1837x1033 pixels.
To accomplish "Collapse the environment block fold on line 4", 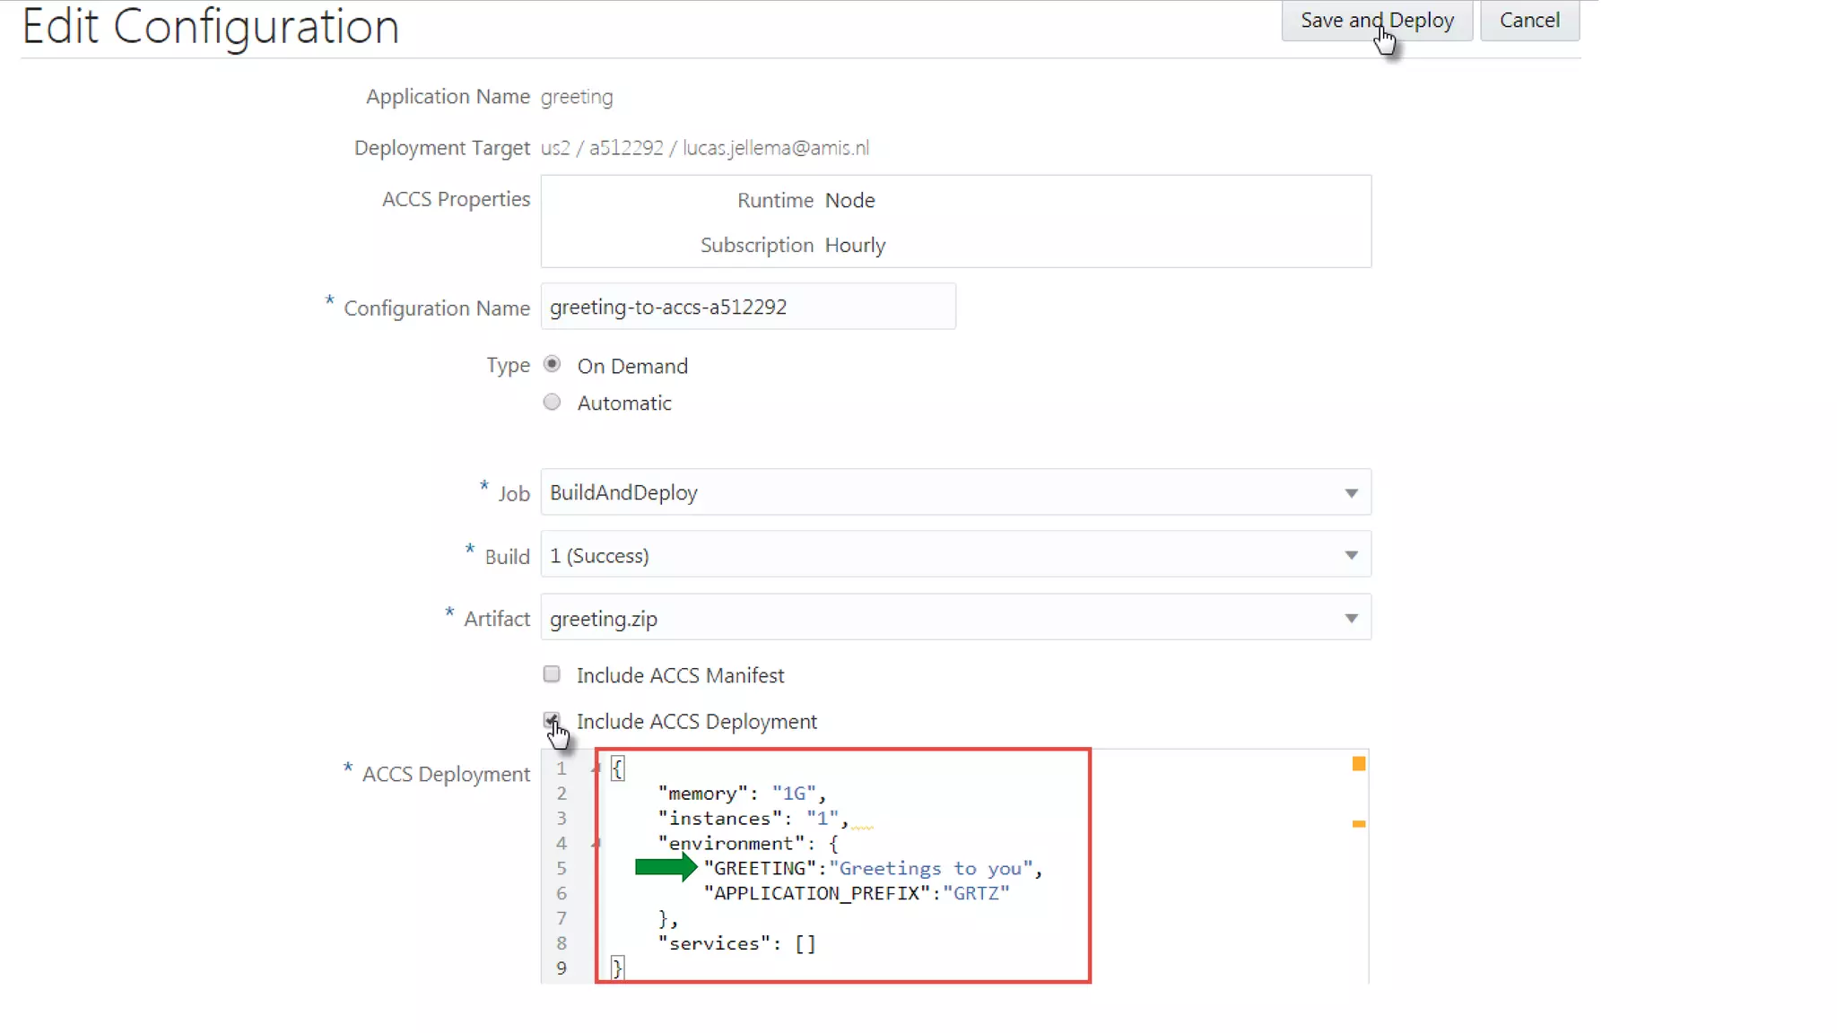I will pos(596,843).
